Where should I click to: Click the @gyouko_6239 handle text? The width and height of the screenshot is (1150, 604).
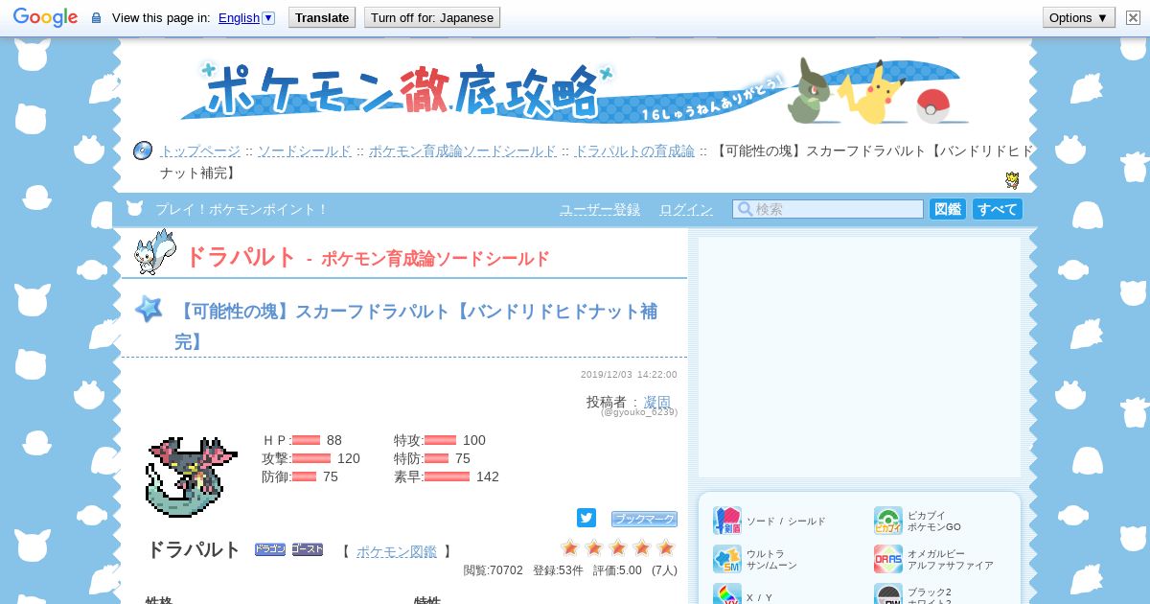coord(639,412)
